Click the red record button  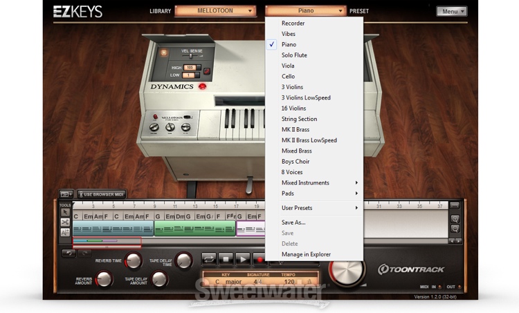(260, 259)
